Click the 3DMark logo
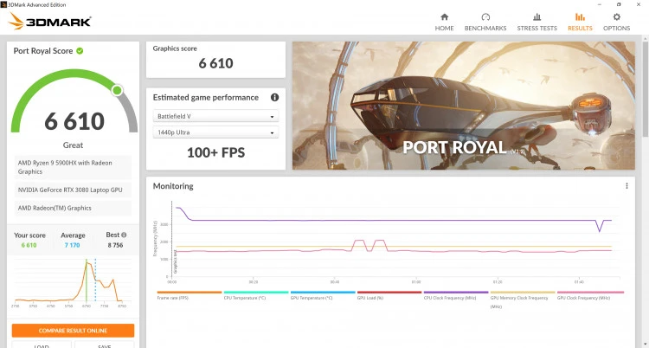Image resolution: width=649 pixels, height=348 pixels. [x=49, y=21]
